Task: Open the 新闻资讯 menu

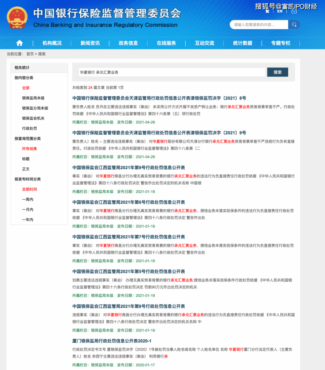Action: [x=90, y=43]
